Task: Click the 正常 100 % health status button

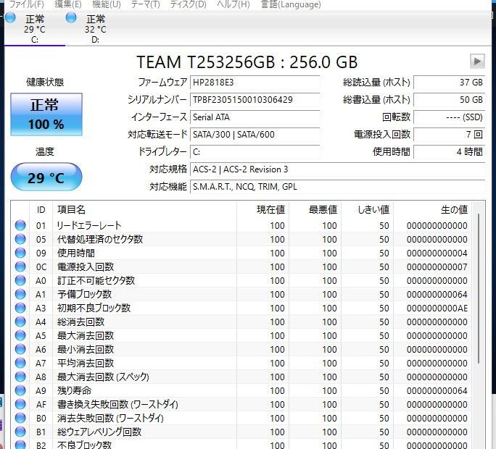Action: pyautogui.click(x=46, y=114)
